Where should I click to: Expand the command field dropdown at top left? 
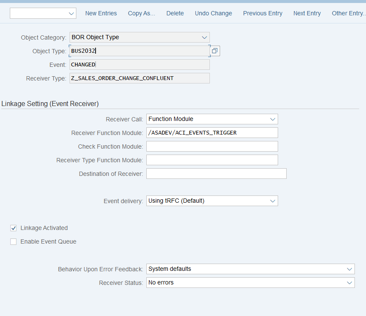tap(71, 14)
